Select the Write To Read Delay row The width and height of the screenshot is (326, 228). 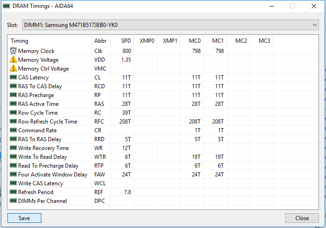pyautogui.click(x=42, y=157)
